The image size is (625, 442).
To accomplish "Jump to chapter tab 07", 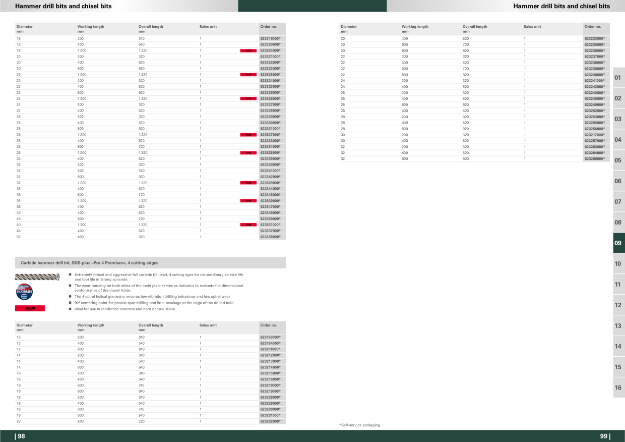I will tap(618, 202).
